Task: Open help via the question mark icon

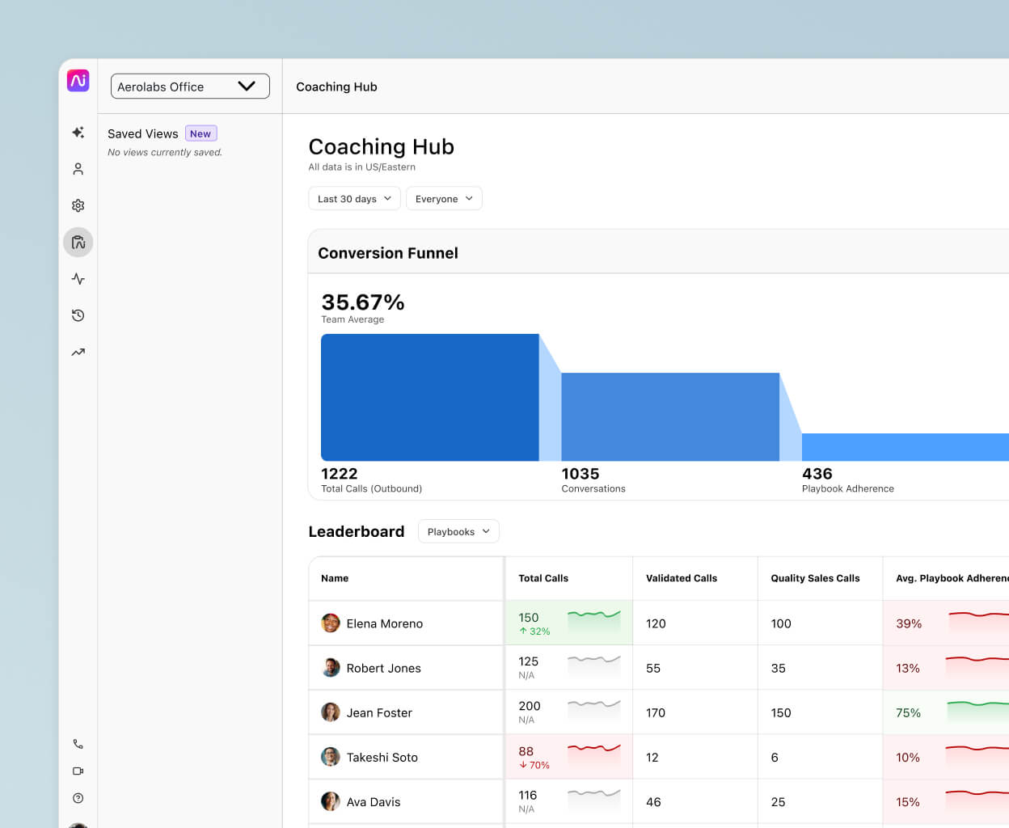Action: (78, 798)
